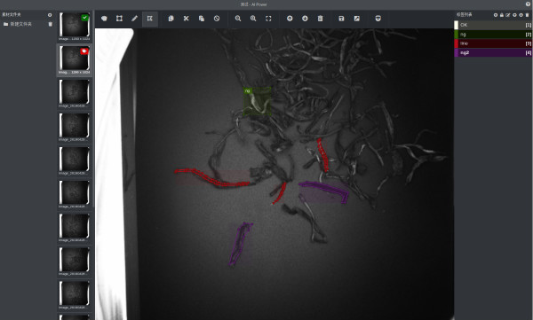The height and width of the screenshot is (320, 533).
Task: Click the red line label color swatch
Action: [x=457, y=43]
